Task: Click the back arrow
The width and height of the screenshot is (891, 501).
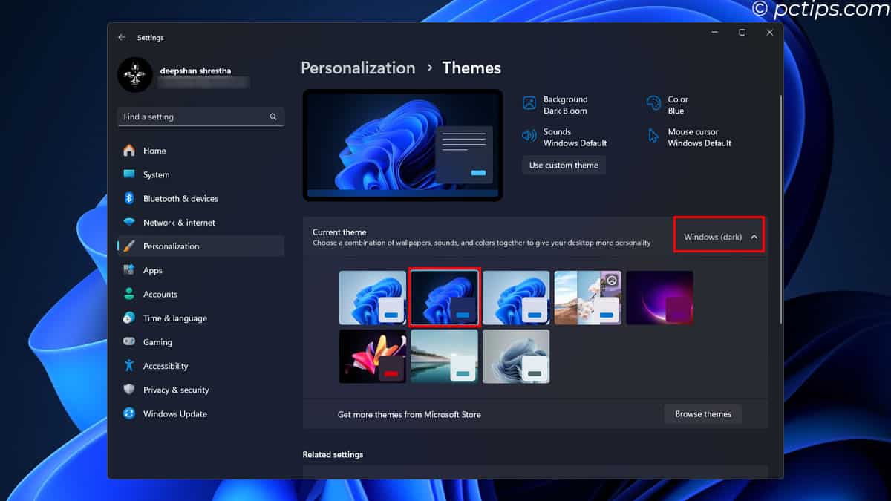Action: pyautogui.click(x=121, y=37)
